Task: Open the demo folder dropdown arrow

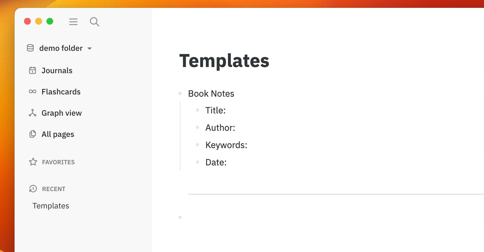Action: tap(90, 49)
